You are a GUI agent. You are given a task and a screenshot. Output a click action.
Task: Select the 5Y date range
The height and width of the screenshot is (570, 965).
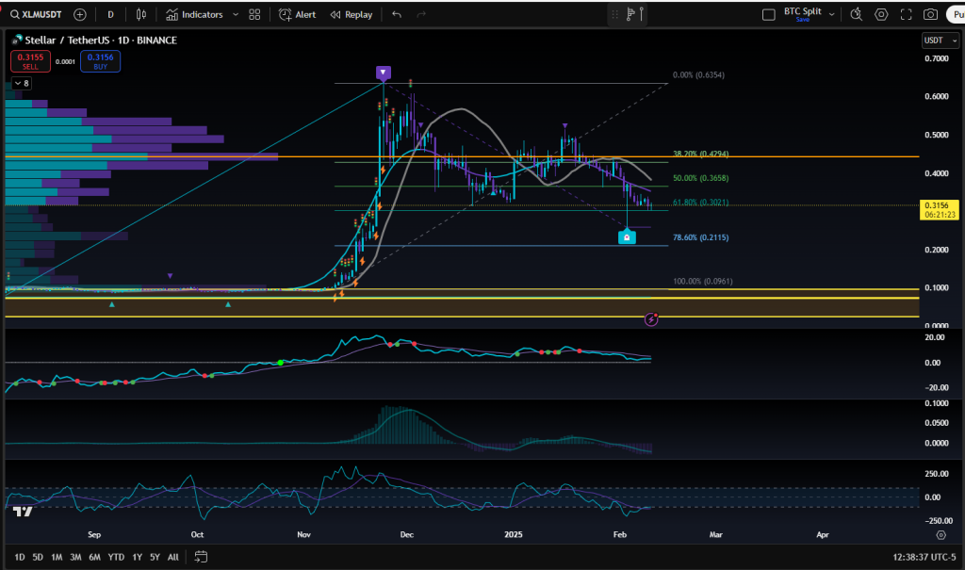click(155, 557)
